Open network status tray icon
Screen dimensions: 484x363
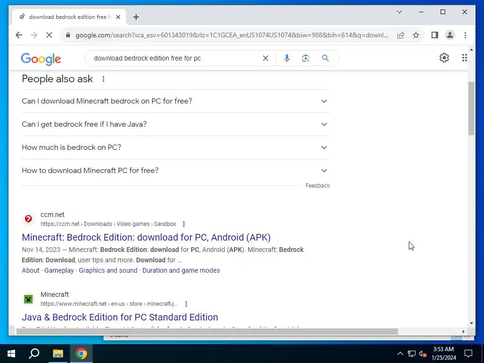tap(412, 354)
